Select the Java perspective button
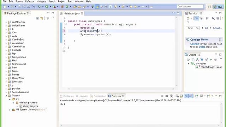This screenshot has width=226, height=127. 218,7
